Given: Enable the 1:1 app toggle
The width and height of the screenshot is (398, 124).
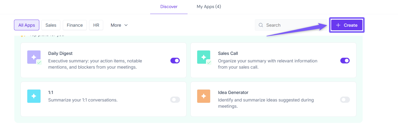Looking at the screenshot, I should coord(175,100).
